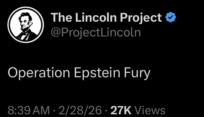
Task: Click the blue verified checkmark badge
Action: pyautogui.click(x=171, y=18)
